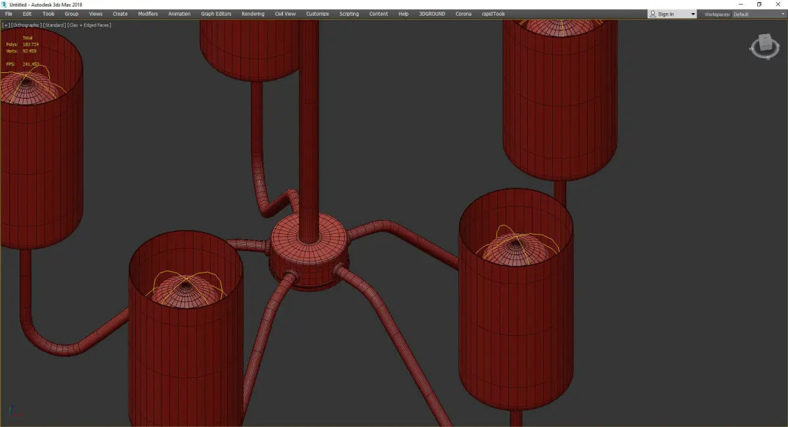Open the Content menu

[x=378, y=14]
